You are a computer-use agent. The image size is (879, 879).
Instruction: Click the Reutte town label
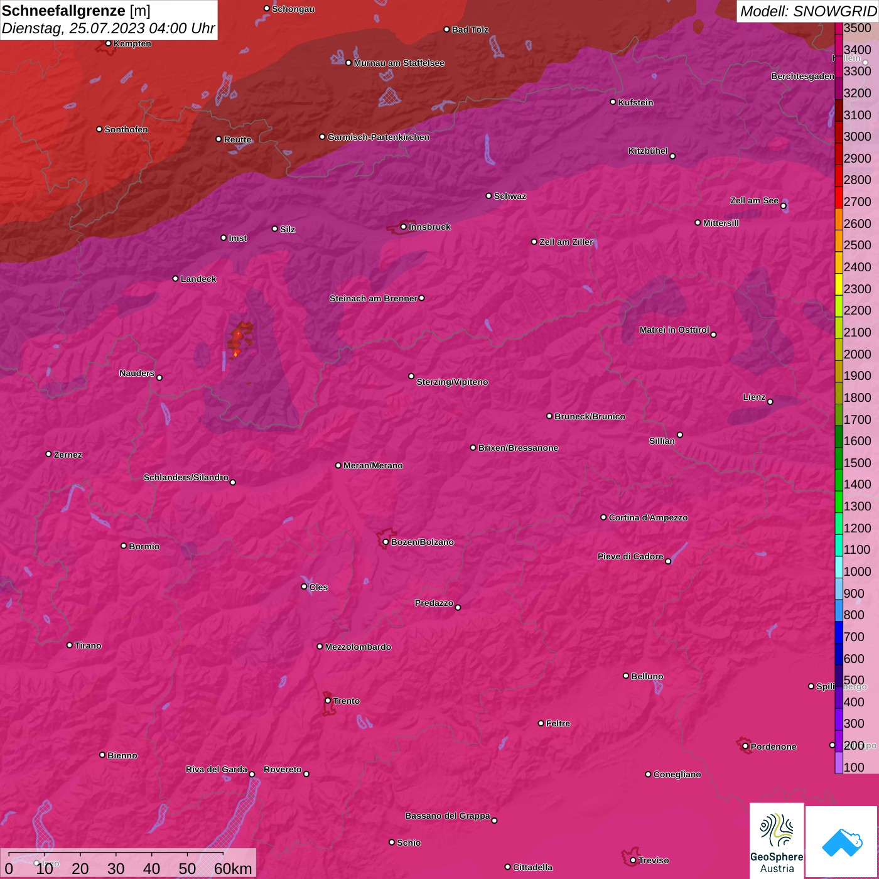237,139
